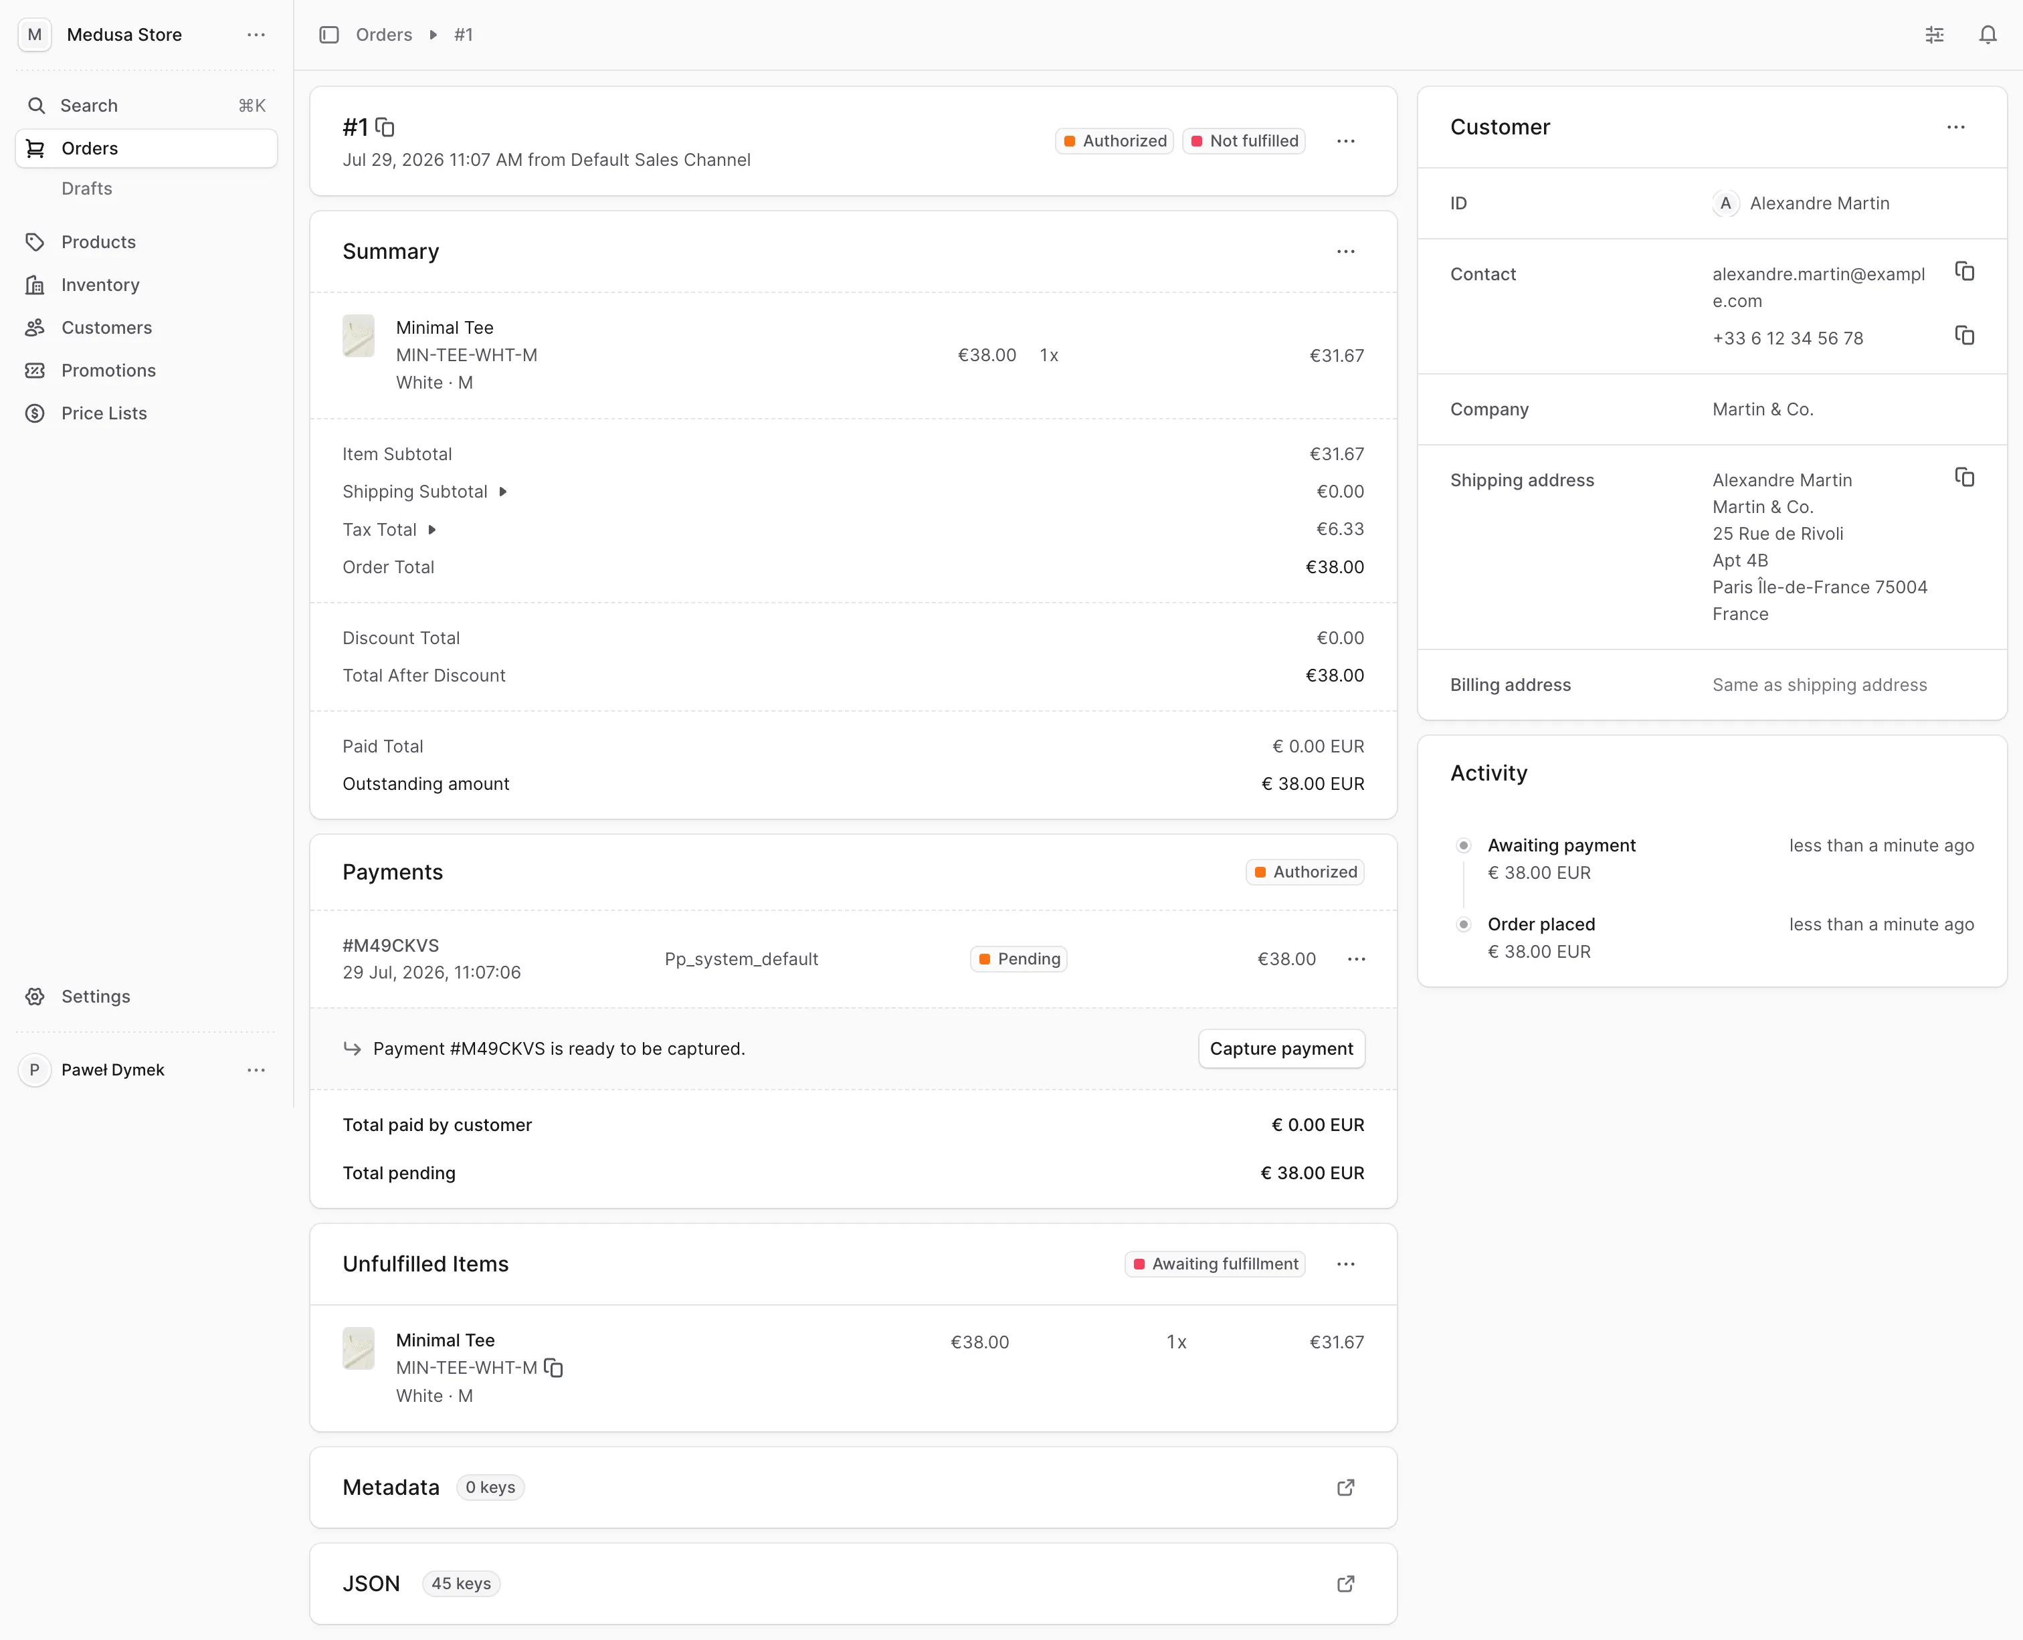Click the Orders breadcrumb link
The height and width of the screenshot is (1640, 2023).
pos(383,35)
